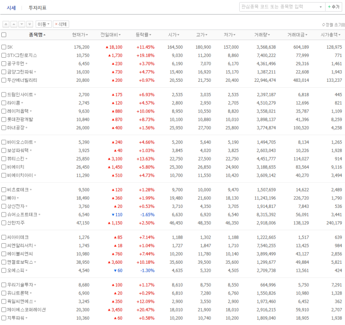The image size is (345, 325).
Task: Check the box for 두산에너빌리티
Action: click(x=4, y=80)
